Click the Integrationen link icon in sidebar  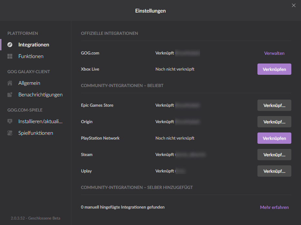pos(10,45)
